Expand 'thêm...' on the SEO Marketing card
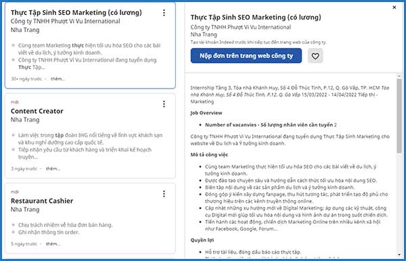 click(x=58, y=79)
